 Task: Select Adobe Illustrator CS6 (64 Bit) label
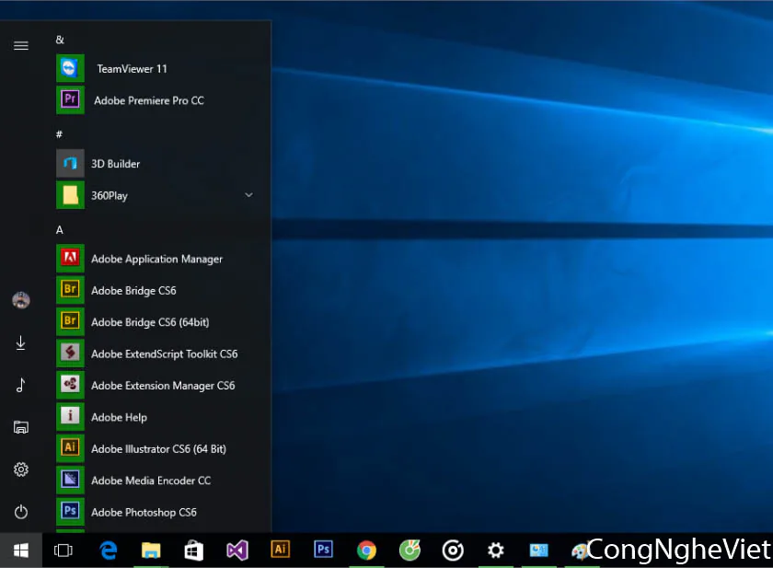pos(158,449)
